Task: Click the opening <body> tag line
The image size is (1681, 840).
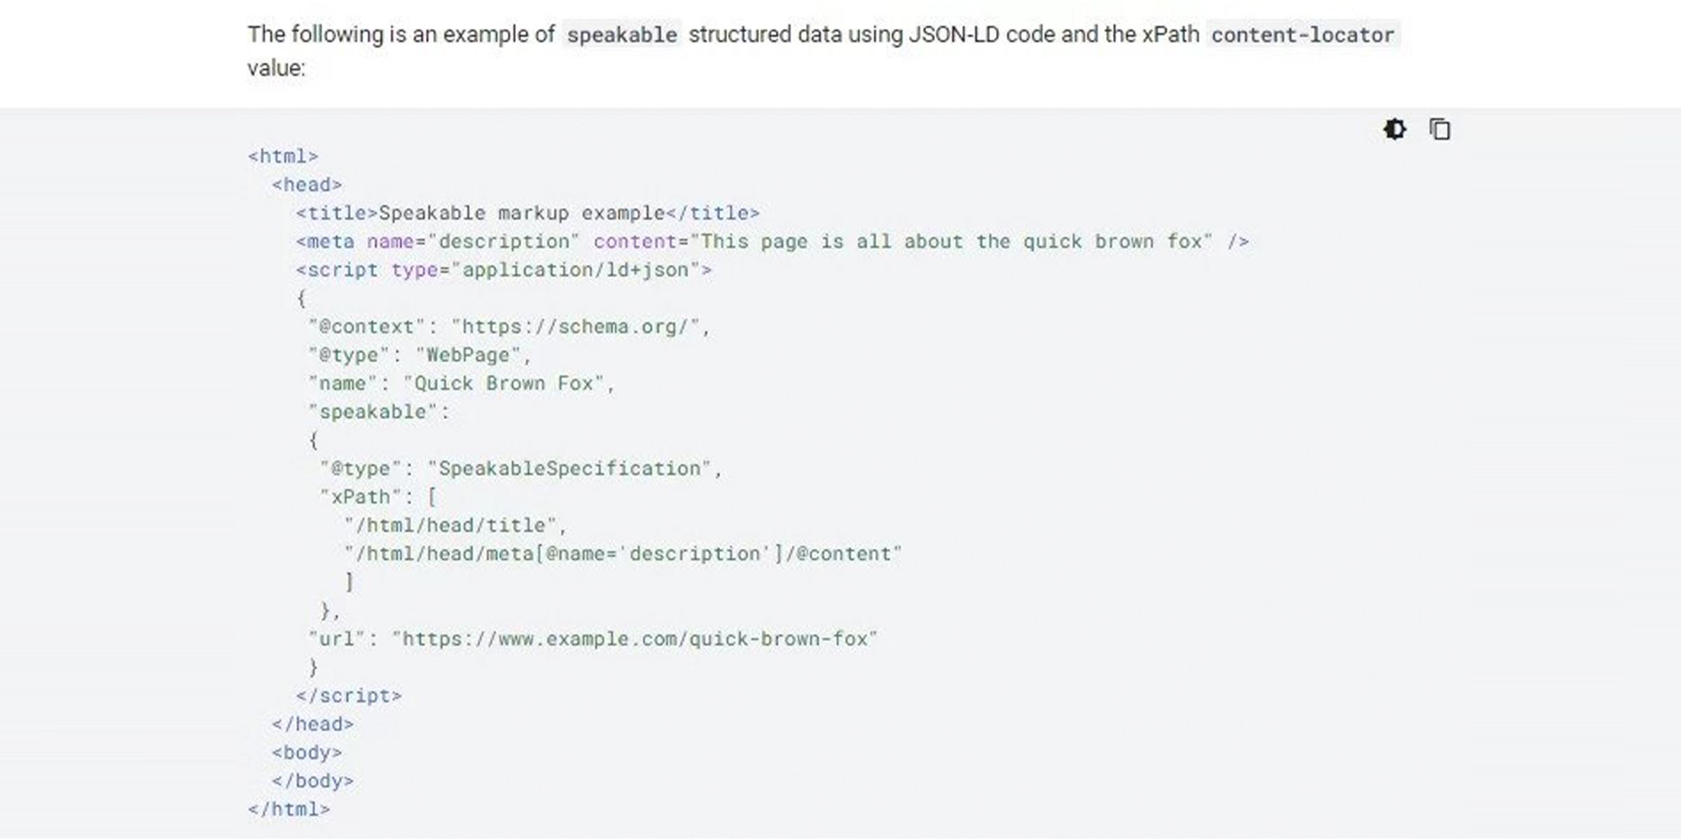Action: 307,752
